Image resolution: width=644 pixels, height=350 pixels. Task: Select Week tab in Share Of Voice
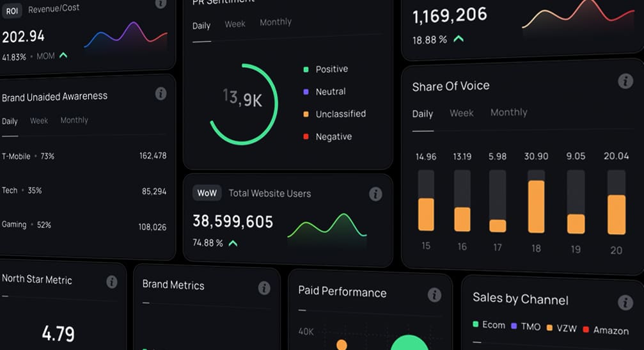coord(461,113)
